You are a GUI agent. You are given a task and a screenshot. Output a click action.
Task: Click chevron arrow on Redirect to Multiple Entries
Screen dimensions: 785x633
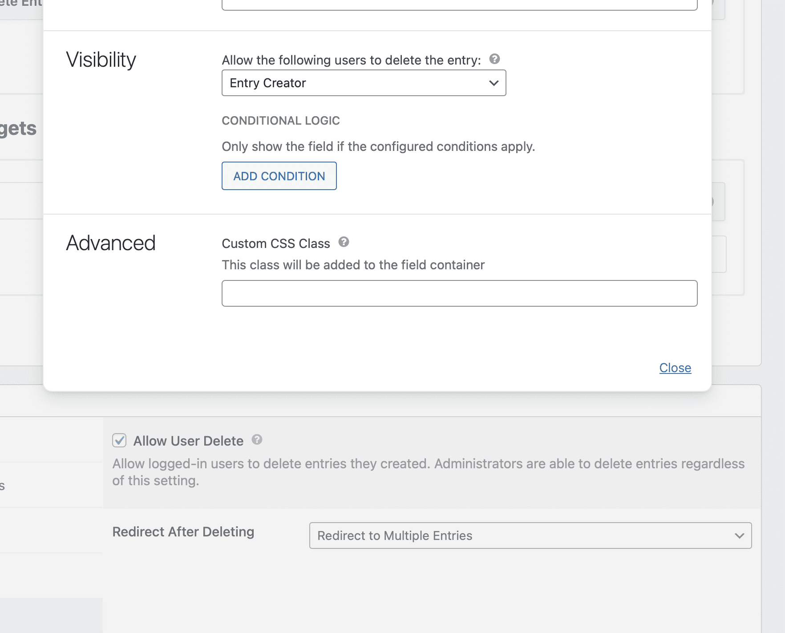[739, 536]
